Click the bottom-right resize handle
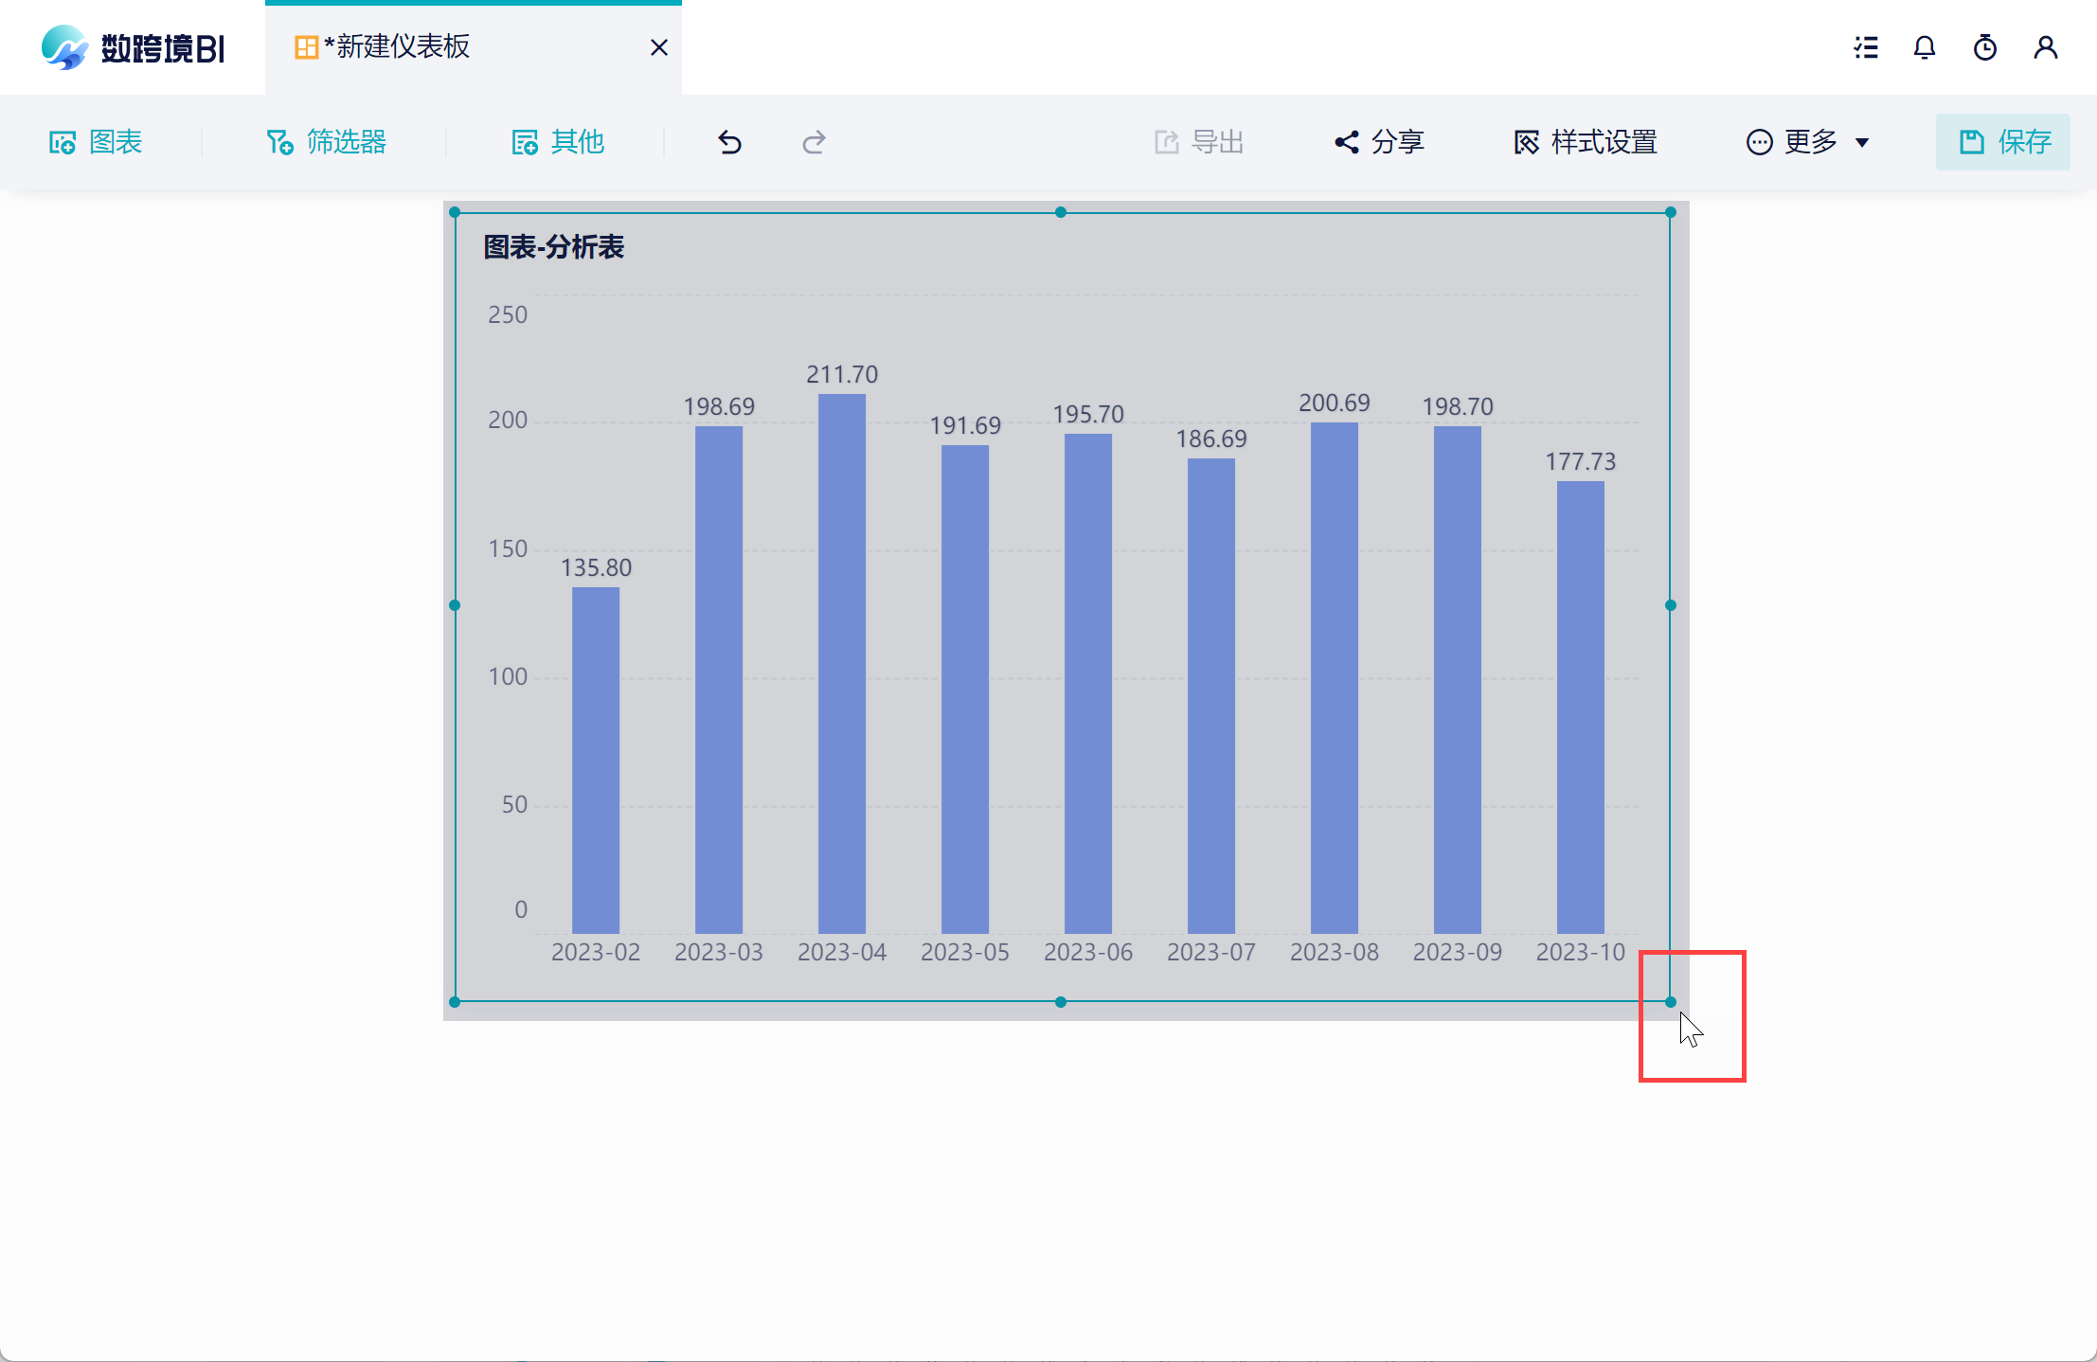This screenshot has height=1362, width=2097. pos(1670,1001)
